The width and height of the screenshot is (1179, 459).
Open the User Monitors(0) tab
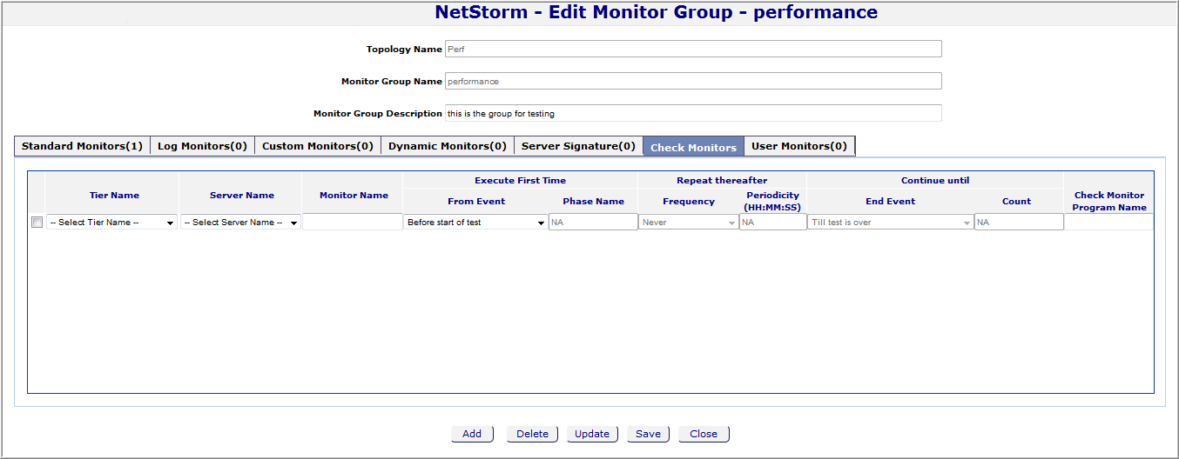[x=799, y=146]
